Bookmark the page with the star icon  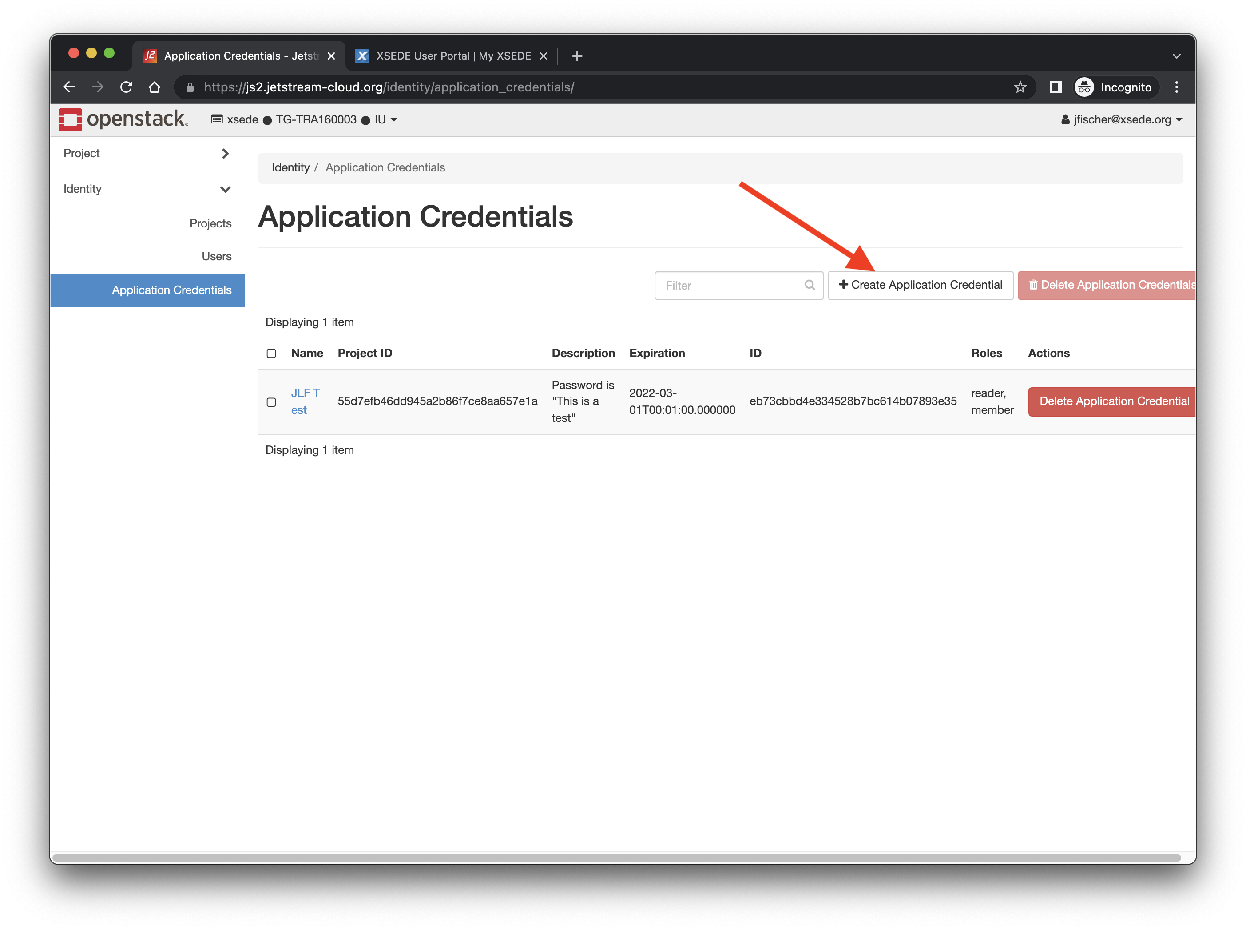[1020, 87]
